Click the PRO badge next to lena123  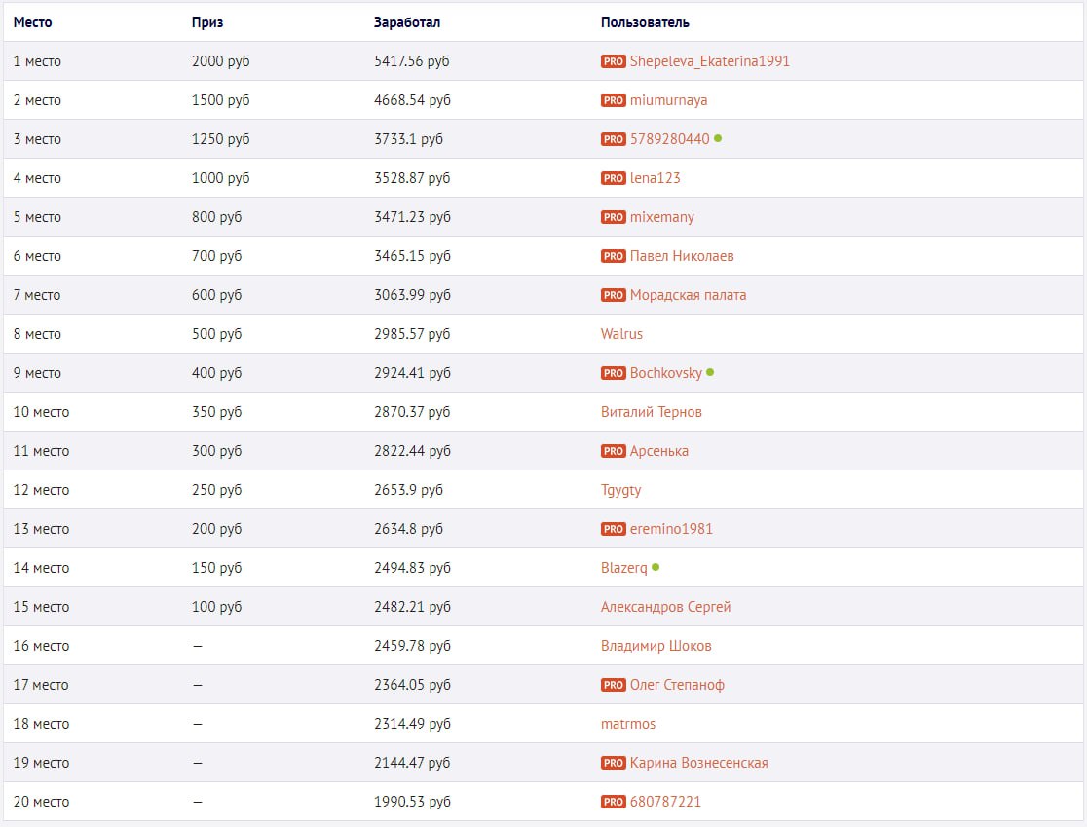coord(613,178)
